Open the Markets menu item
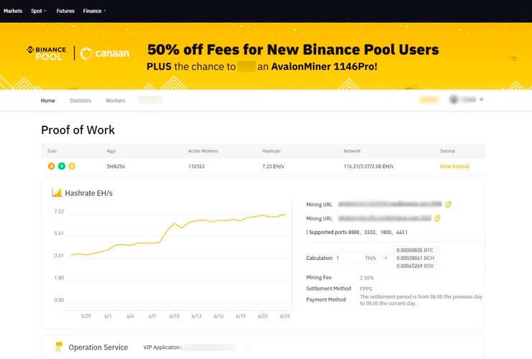Screen dimensions: 532x359 pos(13,11)
